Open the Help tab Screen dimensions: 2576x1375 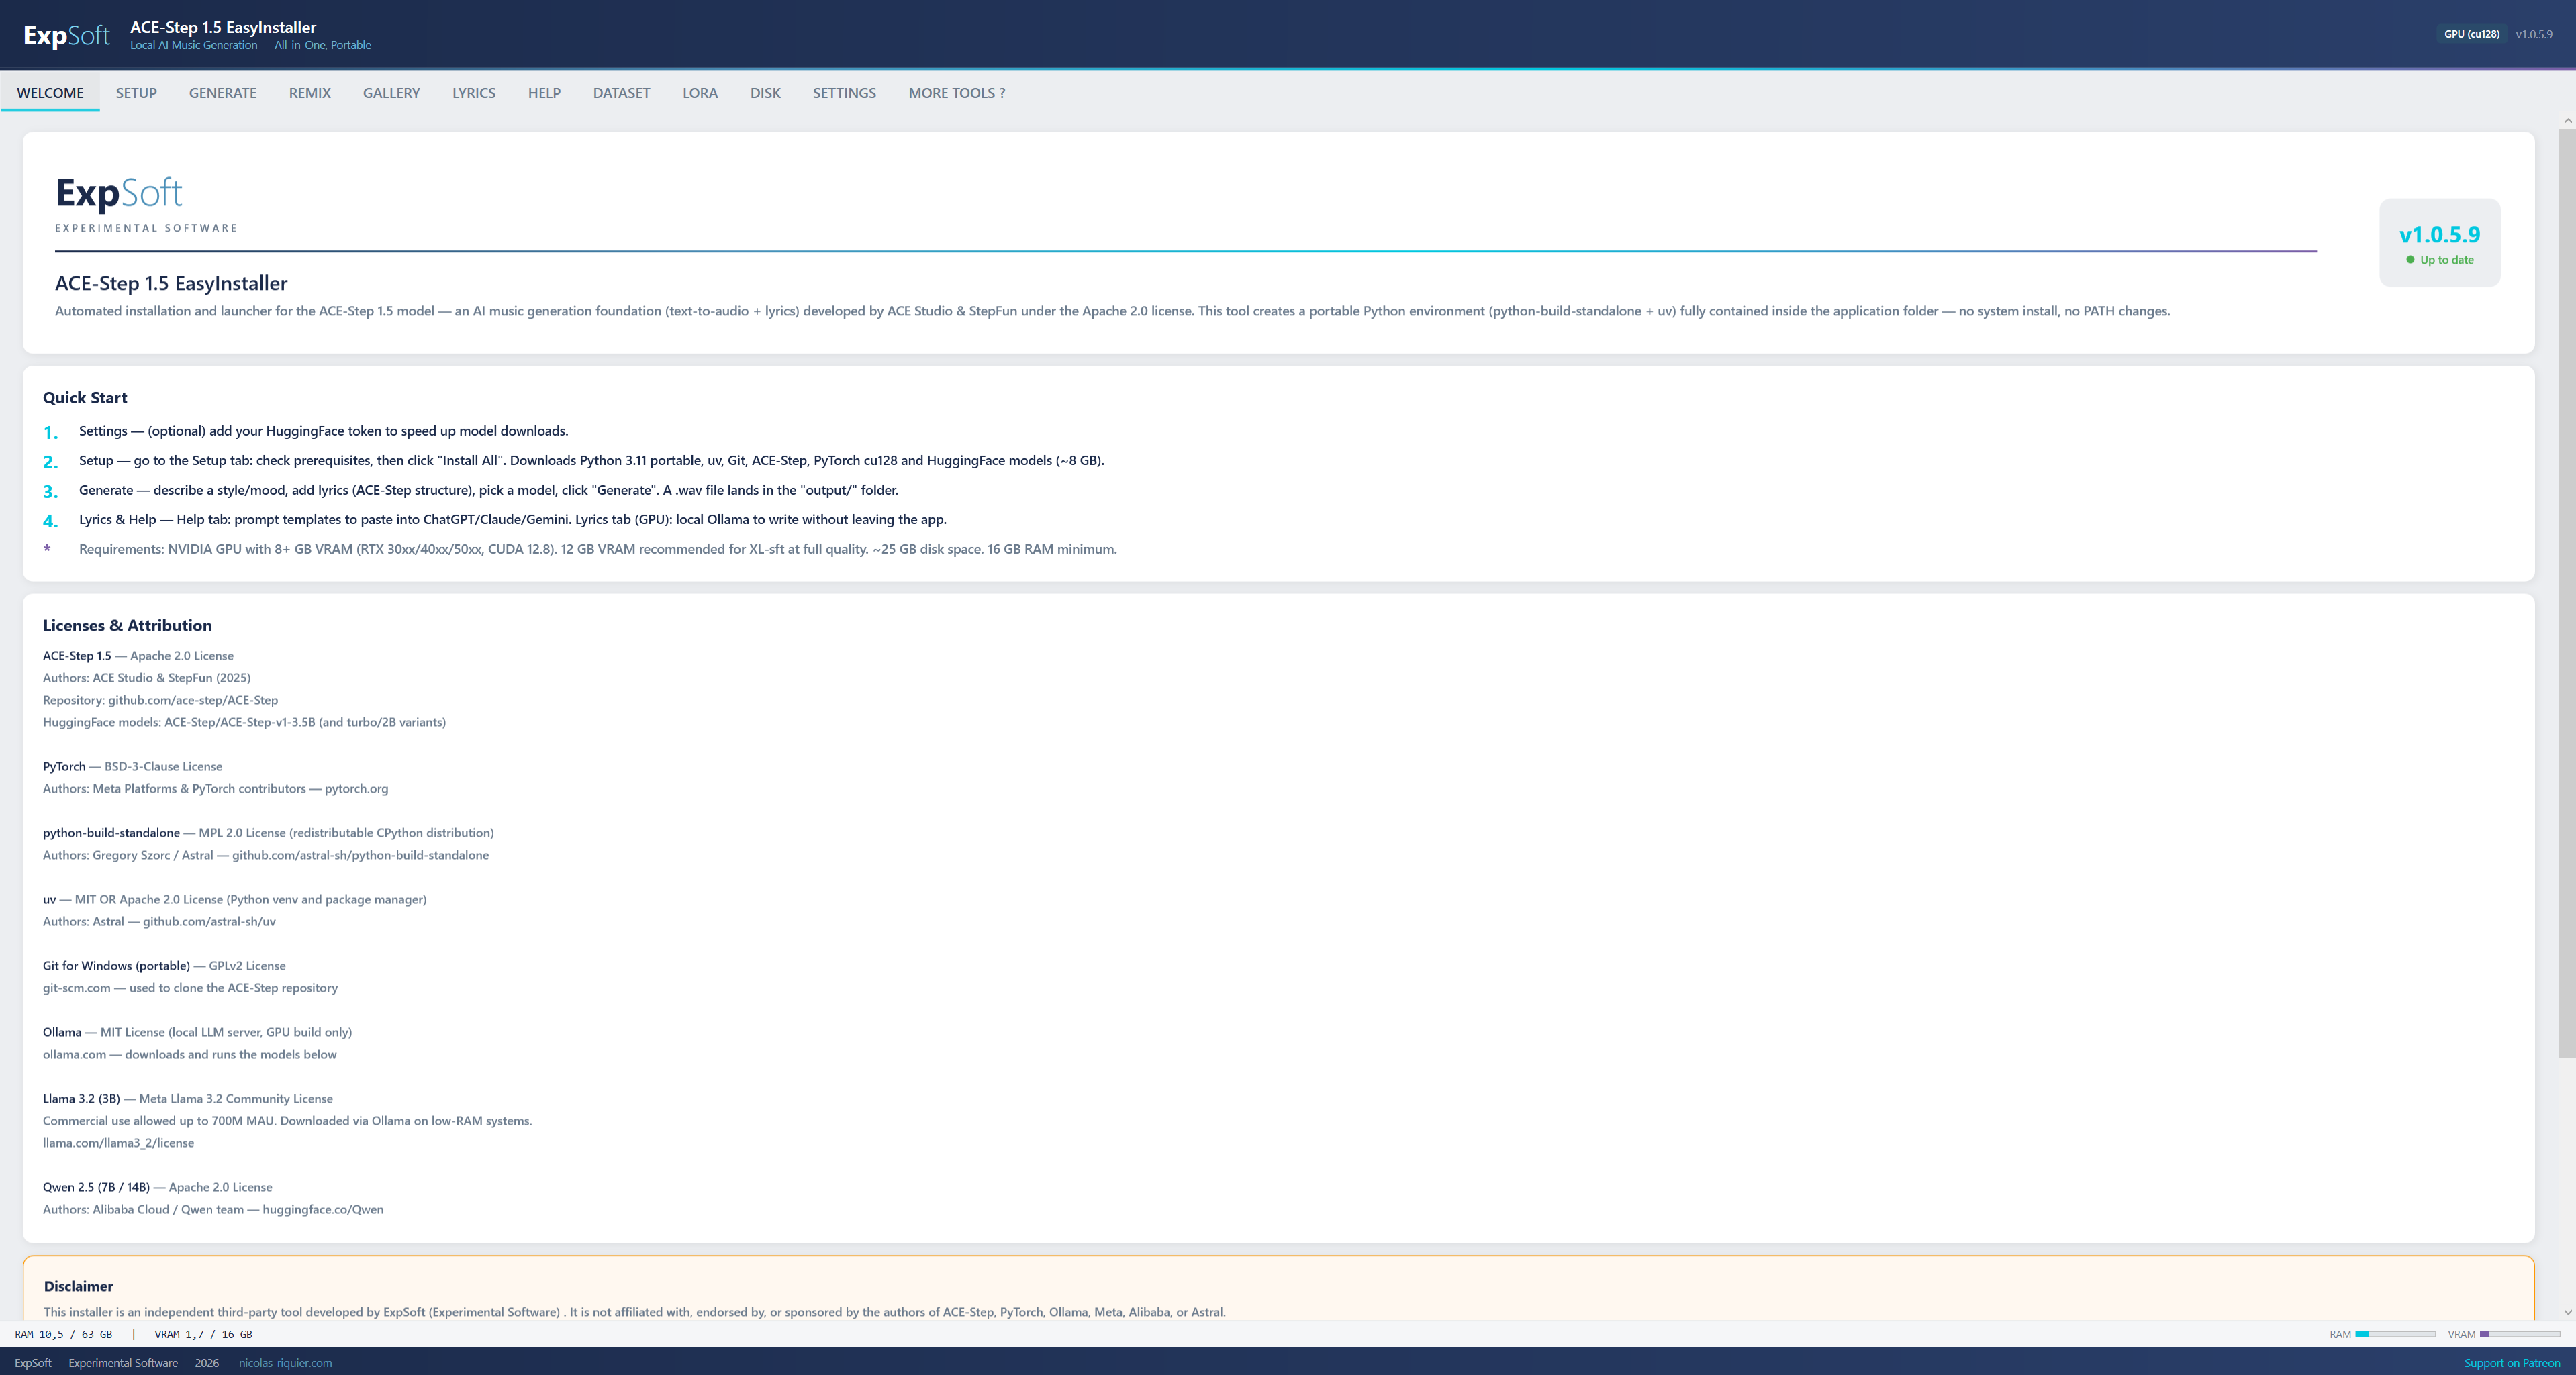point(544,93)
